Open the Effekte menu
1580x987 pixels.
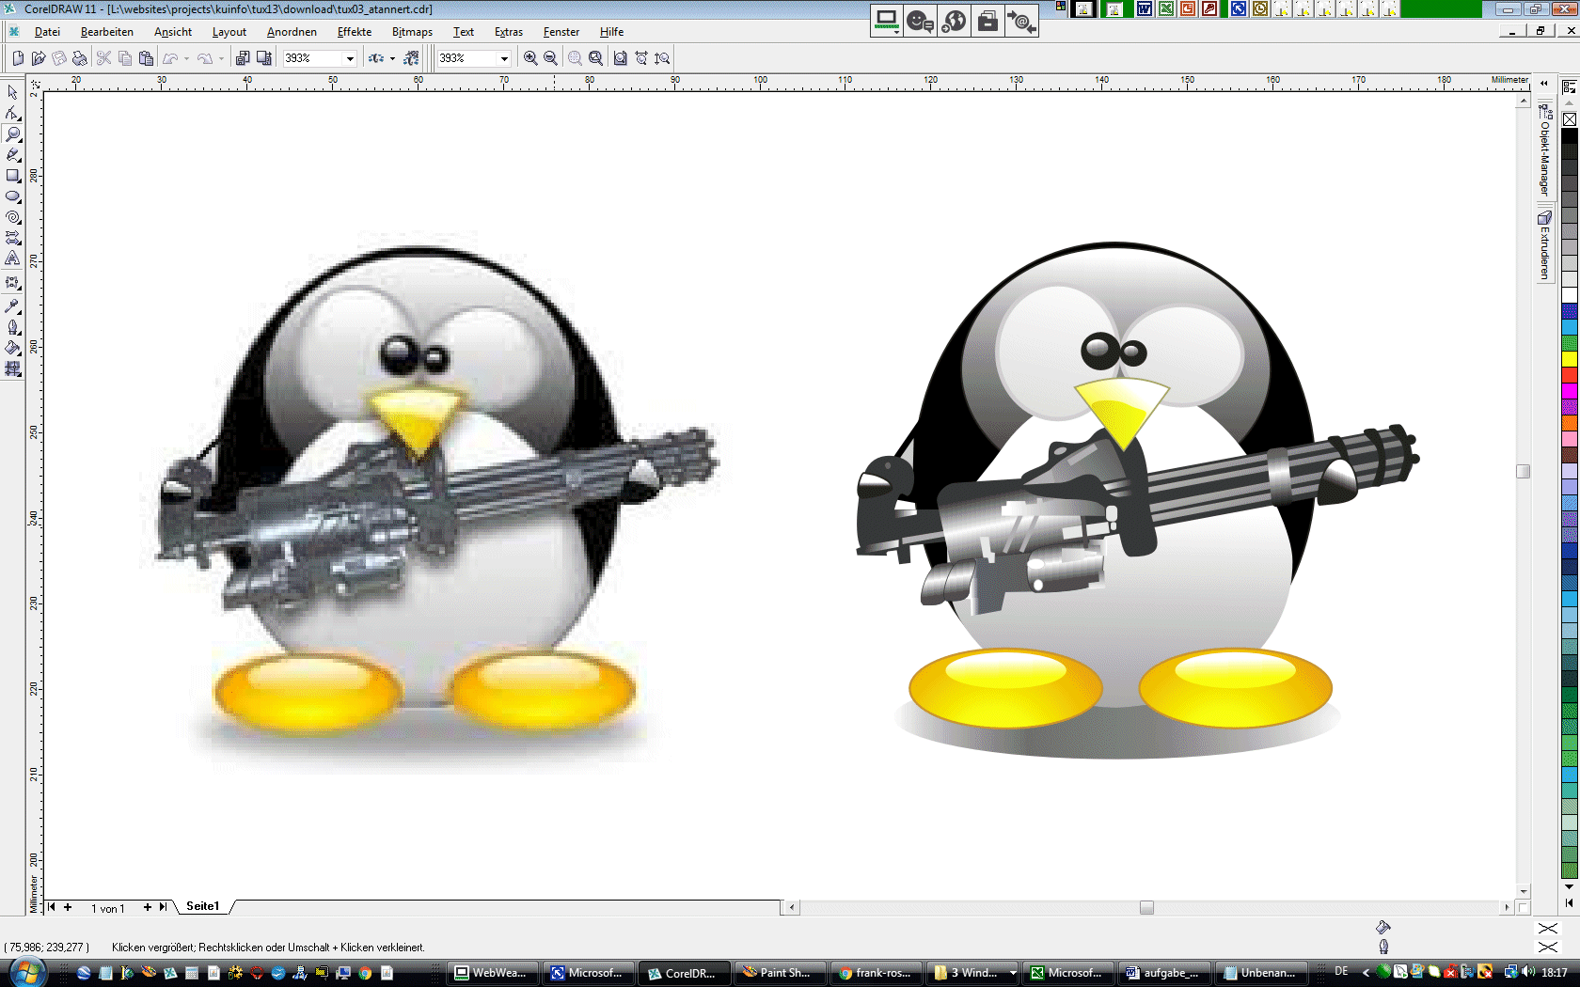[355, 32]
